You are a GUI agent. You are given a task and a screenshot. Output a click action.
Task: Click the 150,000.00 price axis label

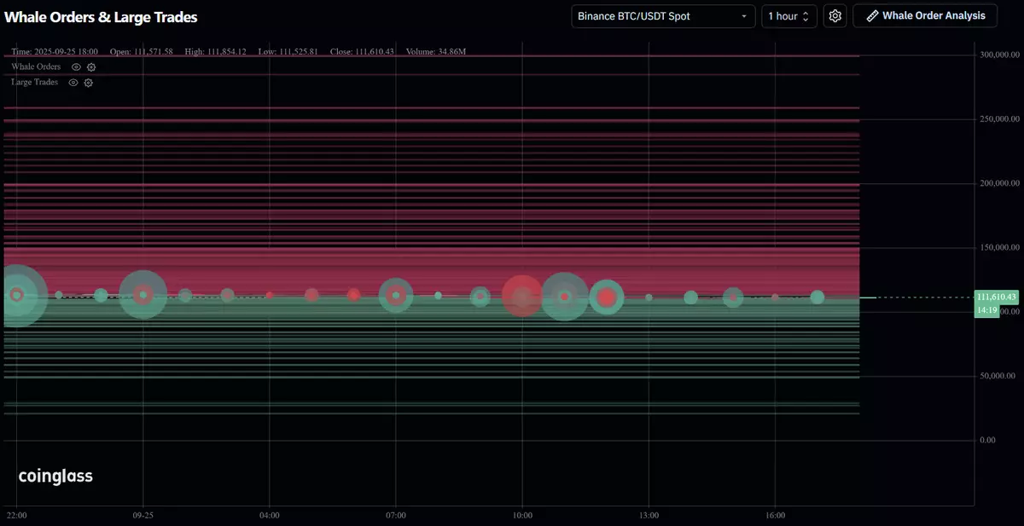pyautogui.click(x=999, y=247)
